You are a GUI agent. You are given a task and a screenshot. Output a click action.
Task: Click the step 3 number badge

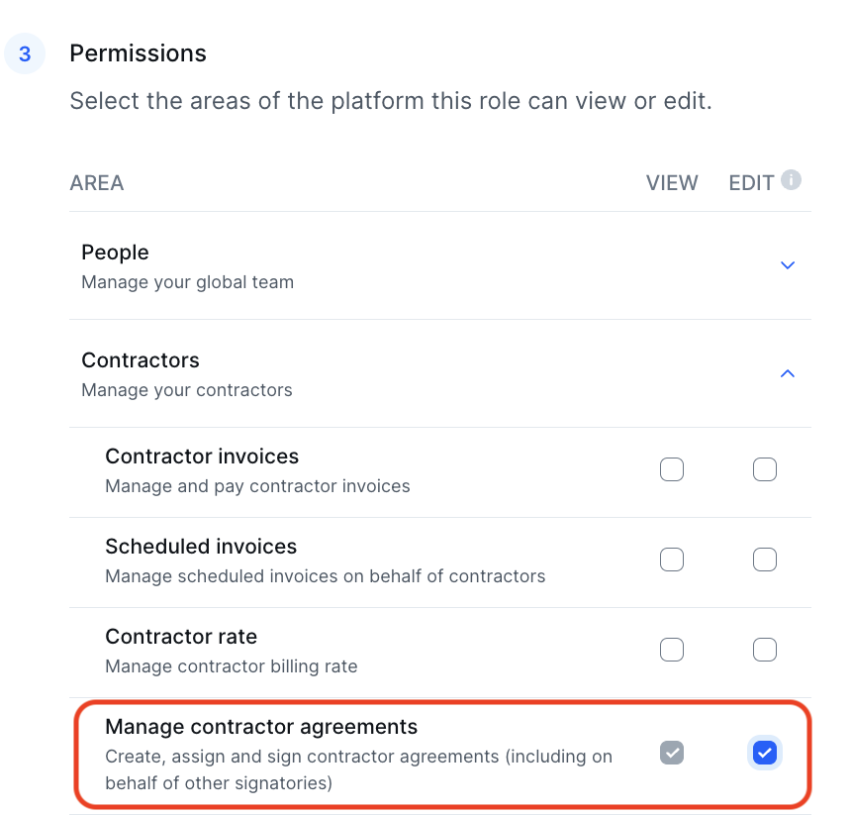point(25,53)
